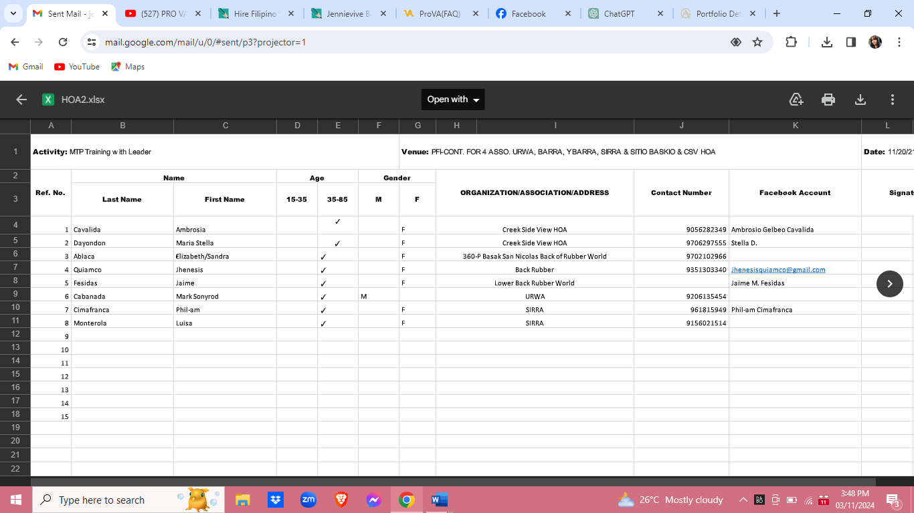Open the preview's more actions menu
914x513 pixels.
coord(893,100)
